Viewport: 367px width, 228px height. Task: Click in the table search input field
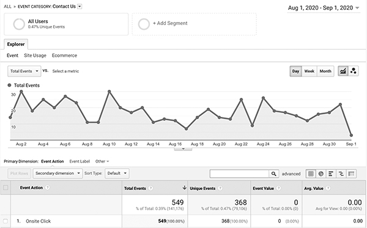coord(239,174)
